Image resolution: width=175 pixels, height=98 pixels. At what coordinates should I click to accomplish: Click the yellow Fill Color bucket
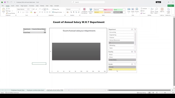31,12
